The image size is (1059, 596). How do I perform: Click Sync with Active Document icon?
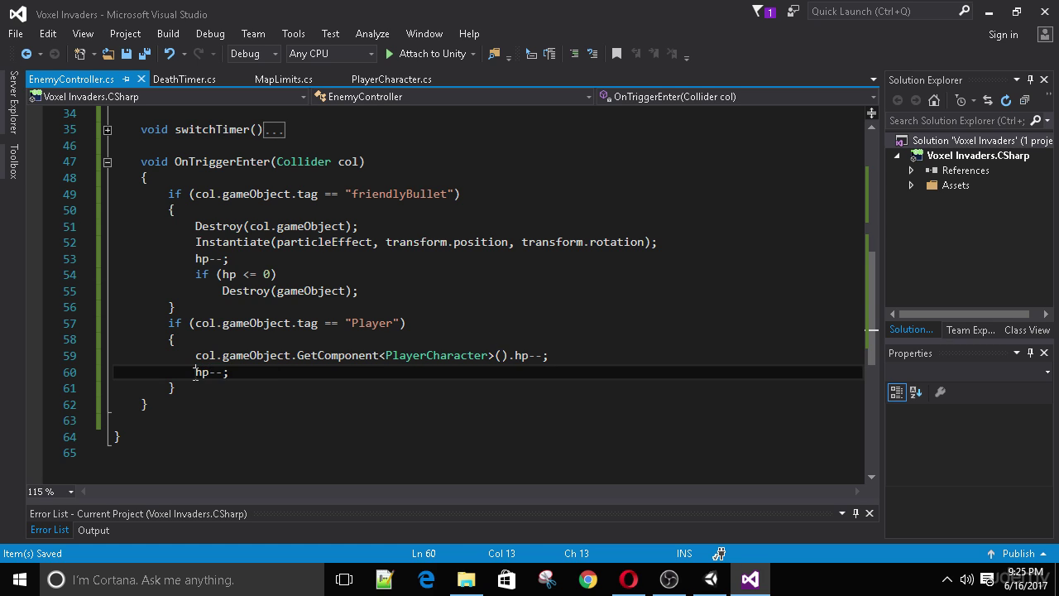(x=988, y=100)
